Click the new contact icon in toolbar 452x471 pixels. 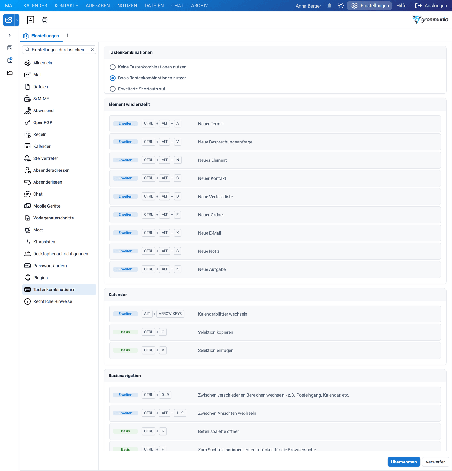tap(30, 20)
